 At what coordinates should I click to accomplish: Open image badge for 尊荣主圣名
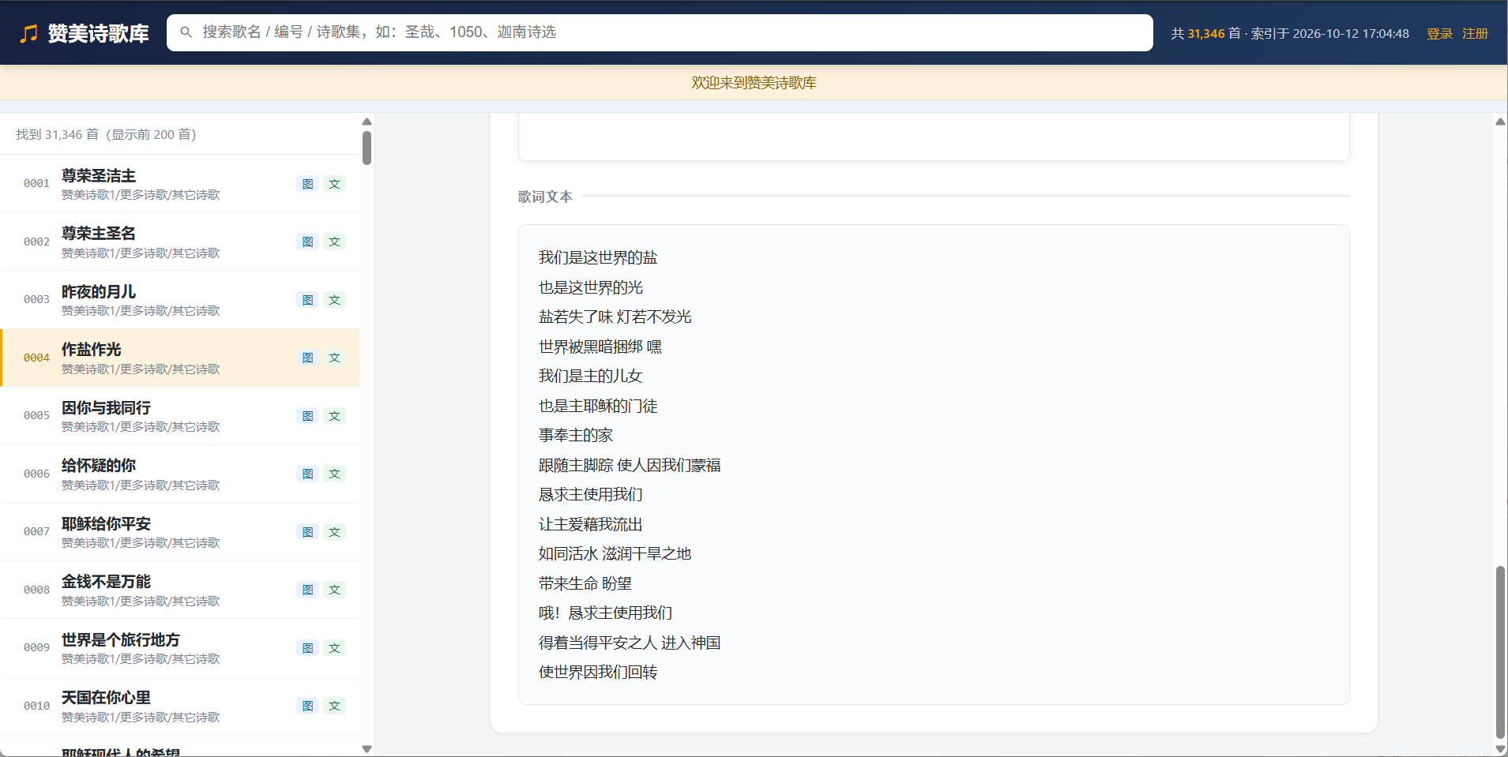[308, 242]
